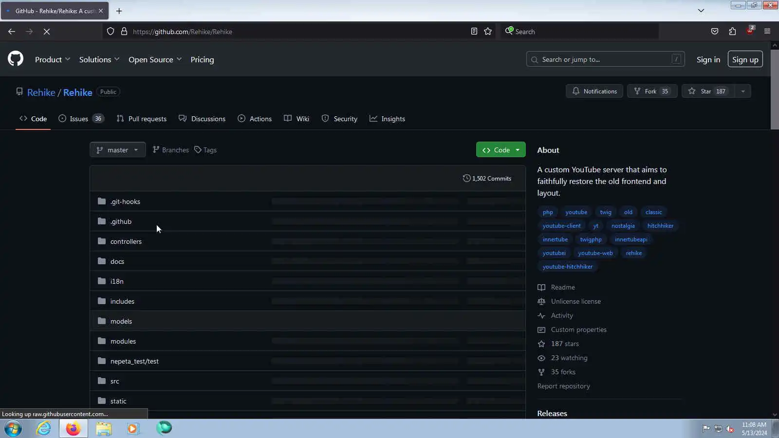Open Windows Explorer from the taskbar
Viewport: 779px width, 438px height.
tap(104, 428)
